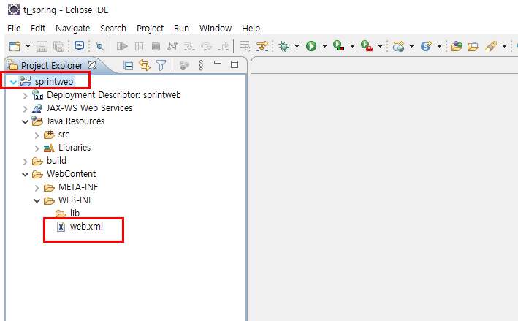Click the Resume debug icon
This screenshot has width=518, height=321.
(x=122, y=46)
